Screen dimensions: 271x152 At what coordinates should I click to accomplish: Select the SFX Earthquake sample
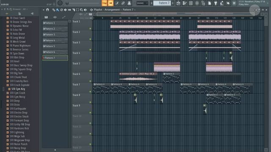pos(18,109)
